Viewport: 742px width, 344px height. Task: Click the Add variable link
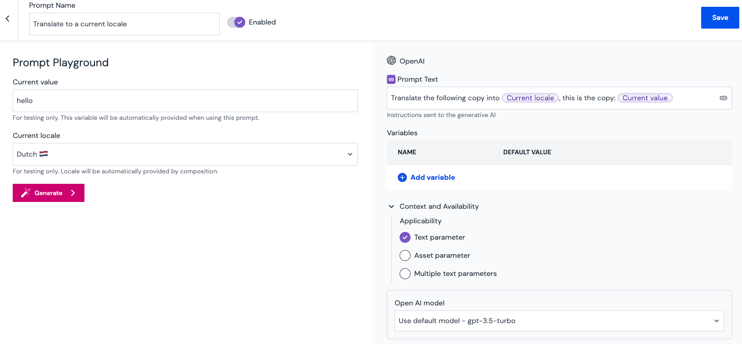[432, 177]
